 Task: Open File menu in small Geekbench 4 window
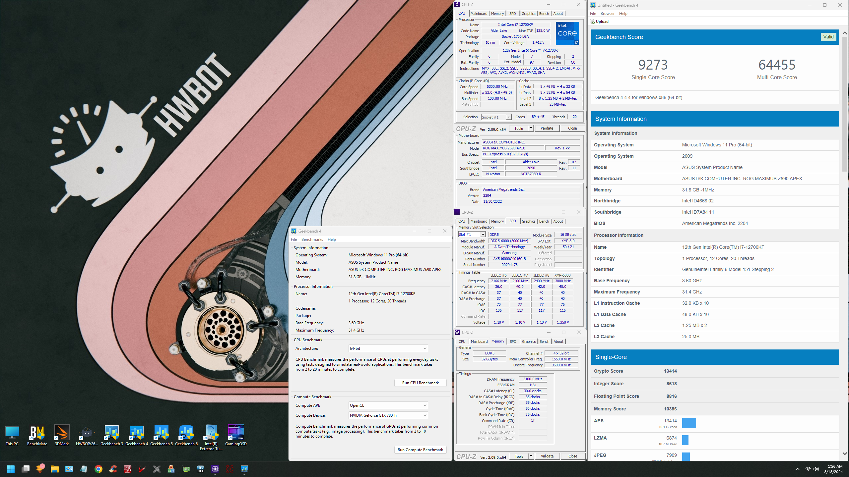click(294, 239)
